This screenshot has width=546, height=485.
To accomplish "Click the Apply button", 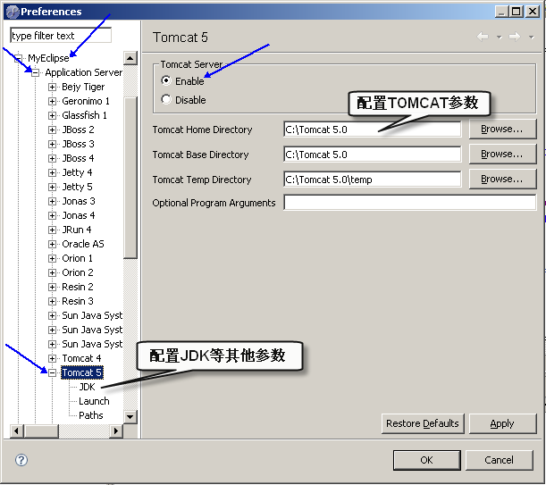I will tap(502, 423).
